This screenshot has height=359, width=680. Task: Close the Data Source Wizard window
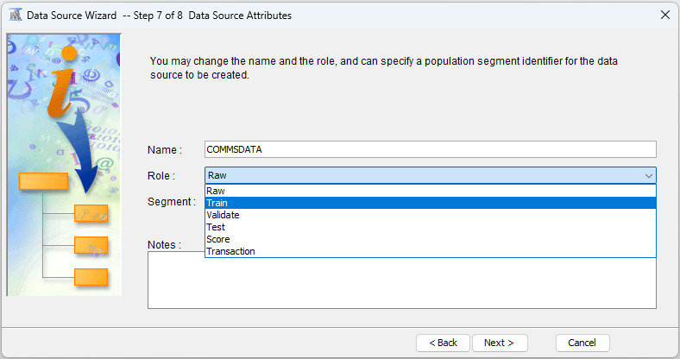click(664, 16)
